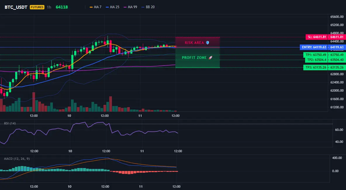The width and height of the screenshot is (346, 190).
Task: Click the 64118 current price value
Action: pyautogui.click(x=62, y=7)
